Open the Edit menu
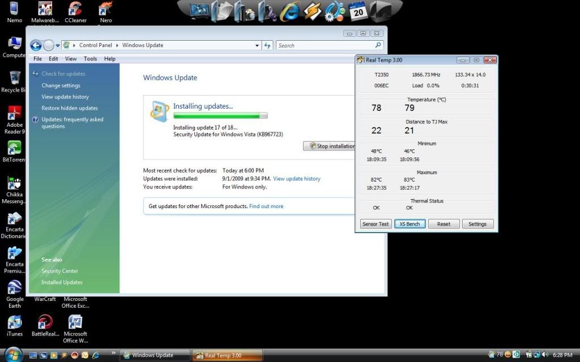 tap(53, 59)
